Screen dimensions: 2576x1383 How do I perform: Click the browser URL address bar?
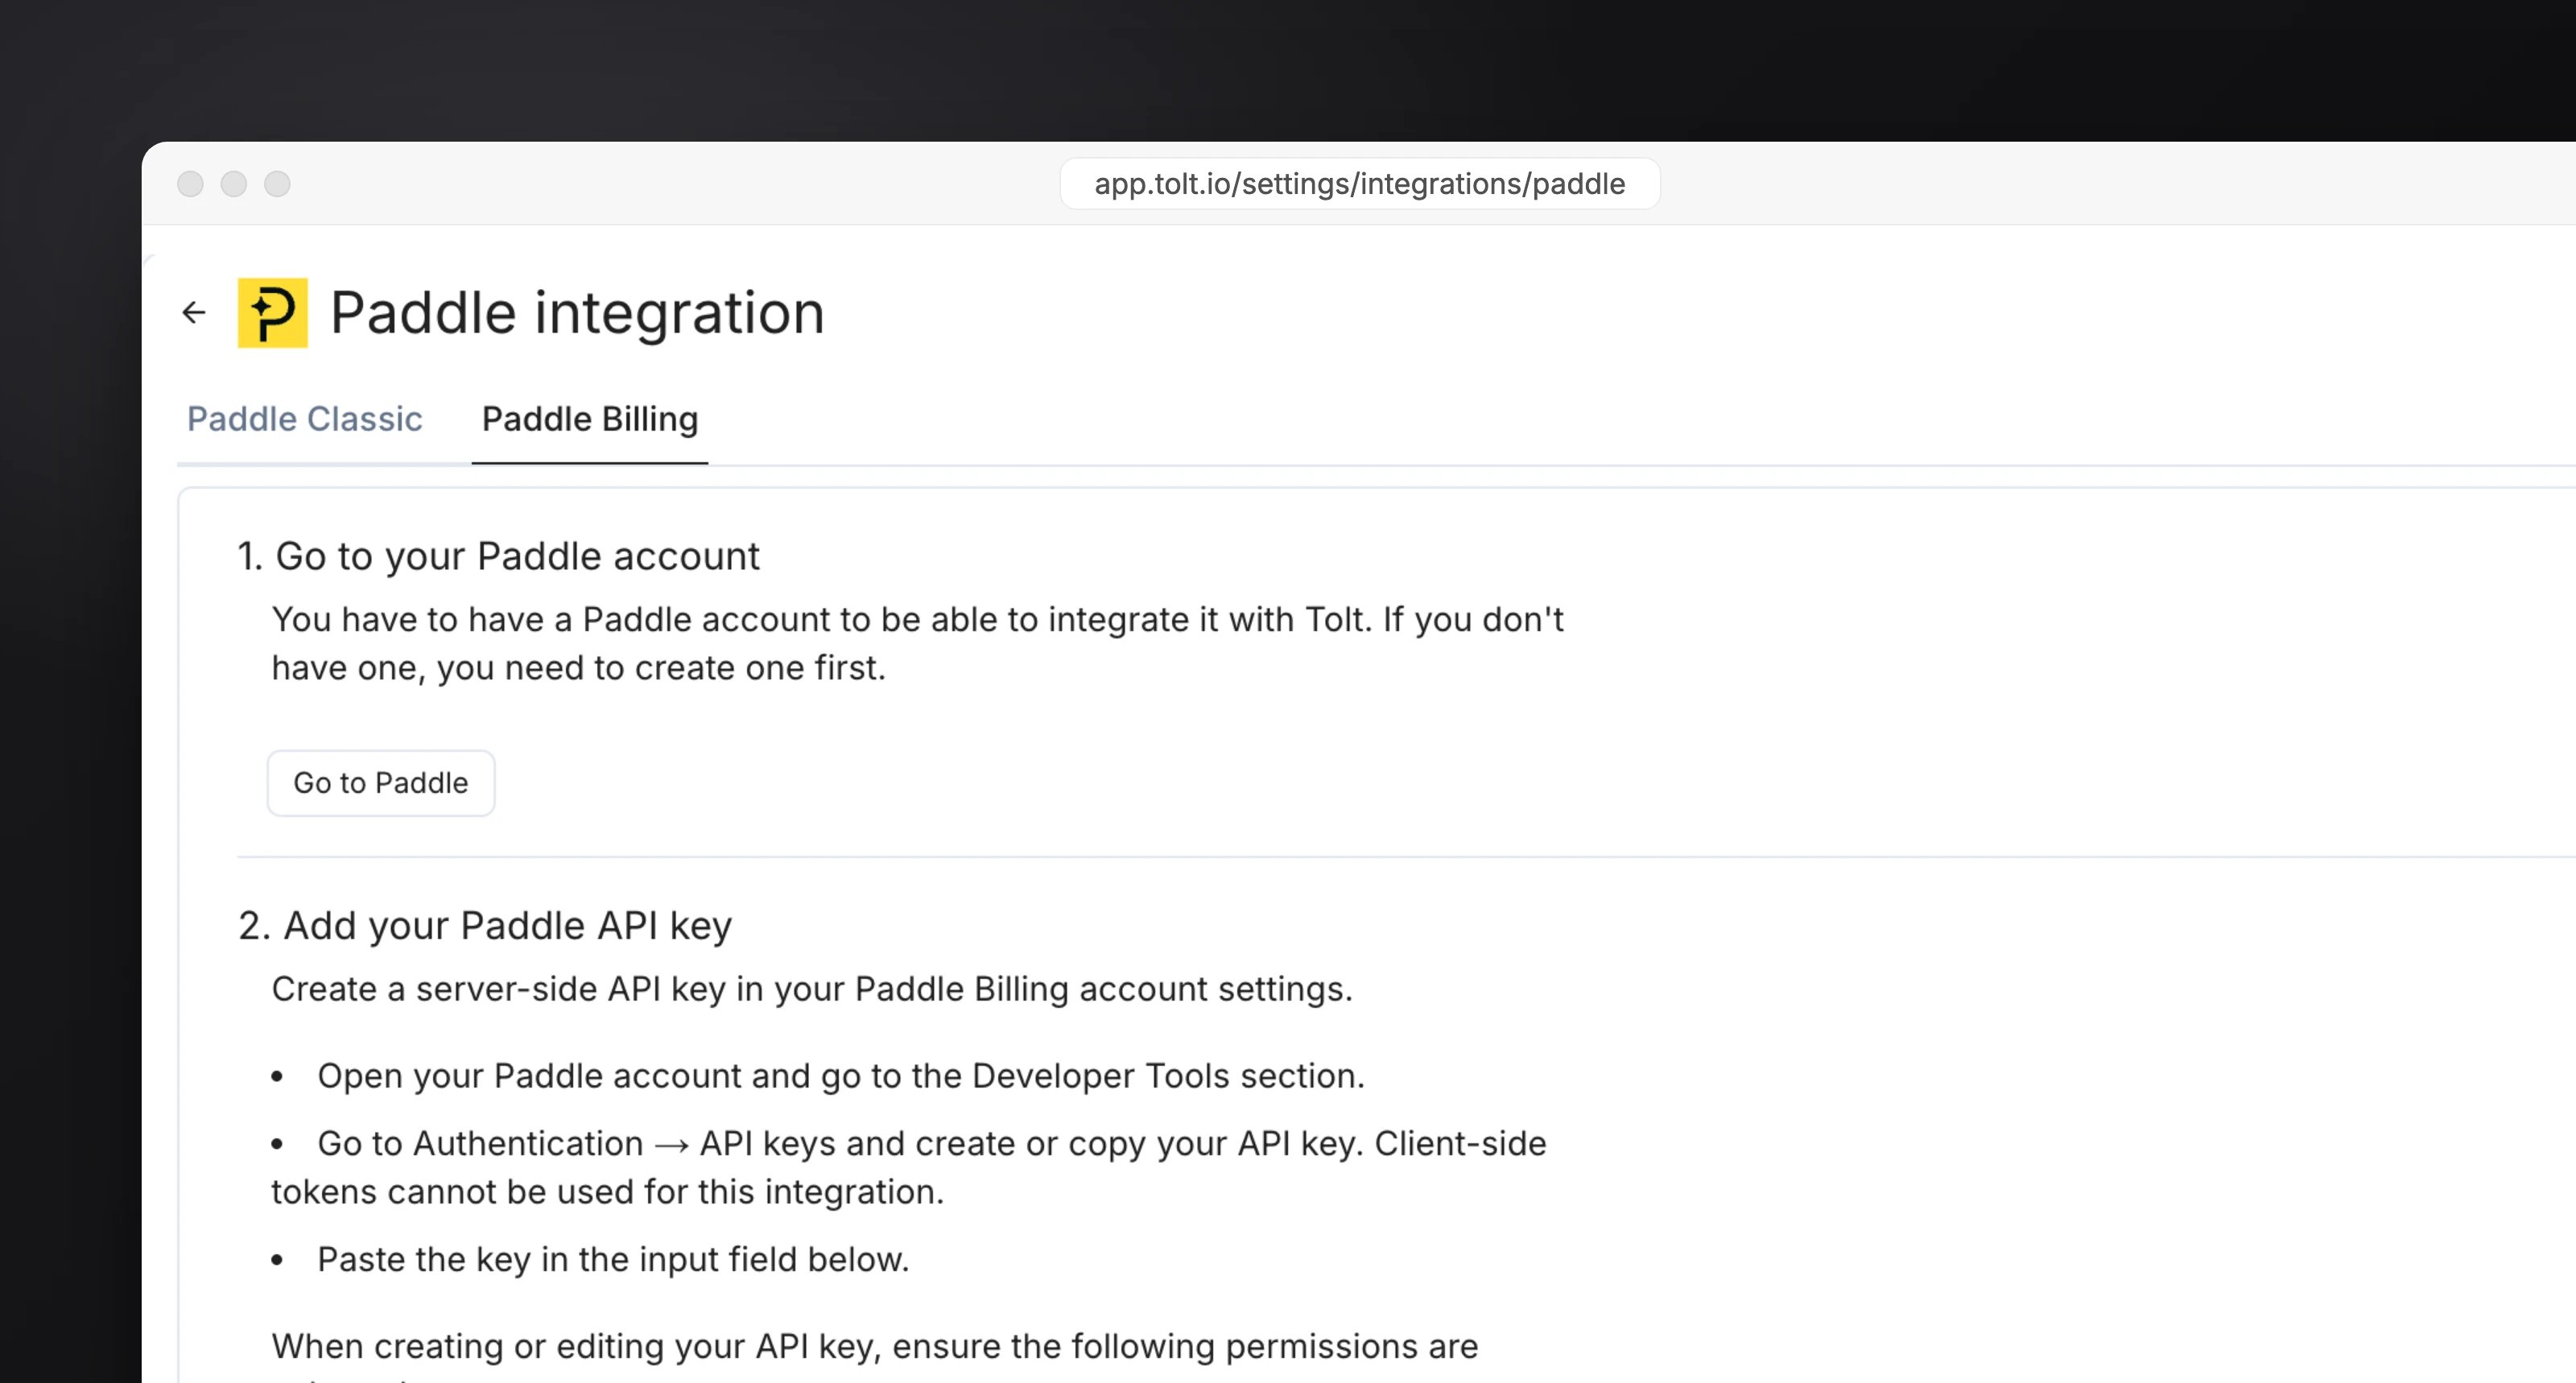[x=1360, y=184]
